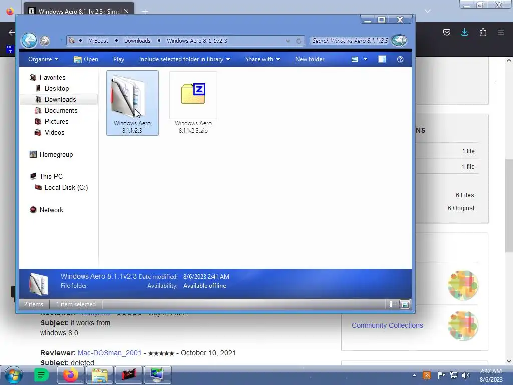
Task: Open Documents in the navigation pane
Action: coord(61,111)
